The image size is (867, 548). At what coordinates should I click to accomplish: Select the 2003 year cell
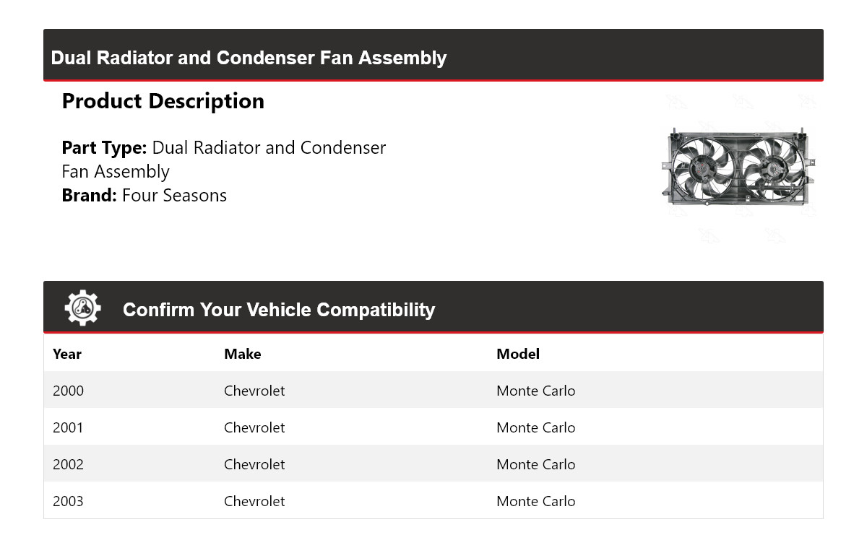coord(68,501)
